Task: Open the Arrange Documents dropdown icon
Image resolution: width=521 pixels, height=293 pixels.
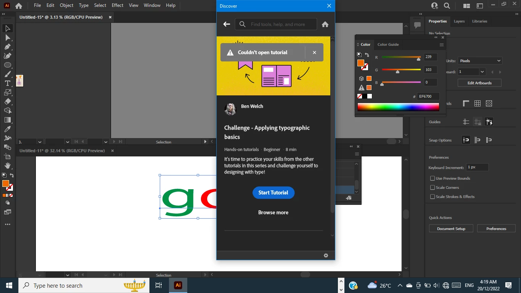Action: (x=466, y=6)
